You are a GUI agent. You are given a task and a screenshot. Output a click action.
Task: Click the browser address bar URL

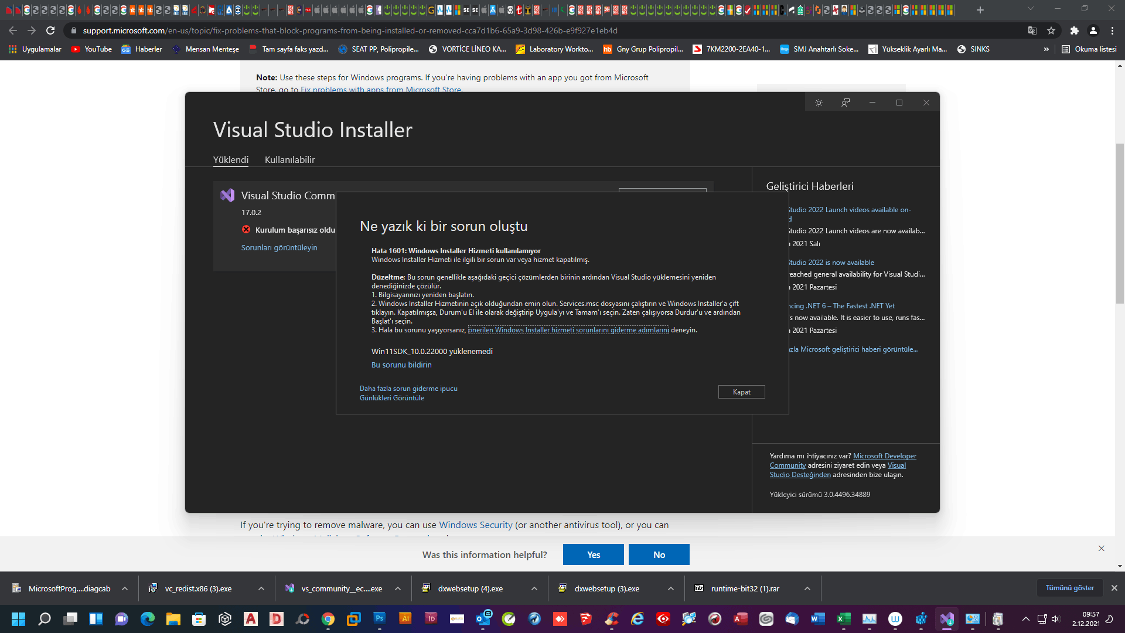pos(350,30)
